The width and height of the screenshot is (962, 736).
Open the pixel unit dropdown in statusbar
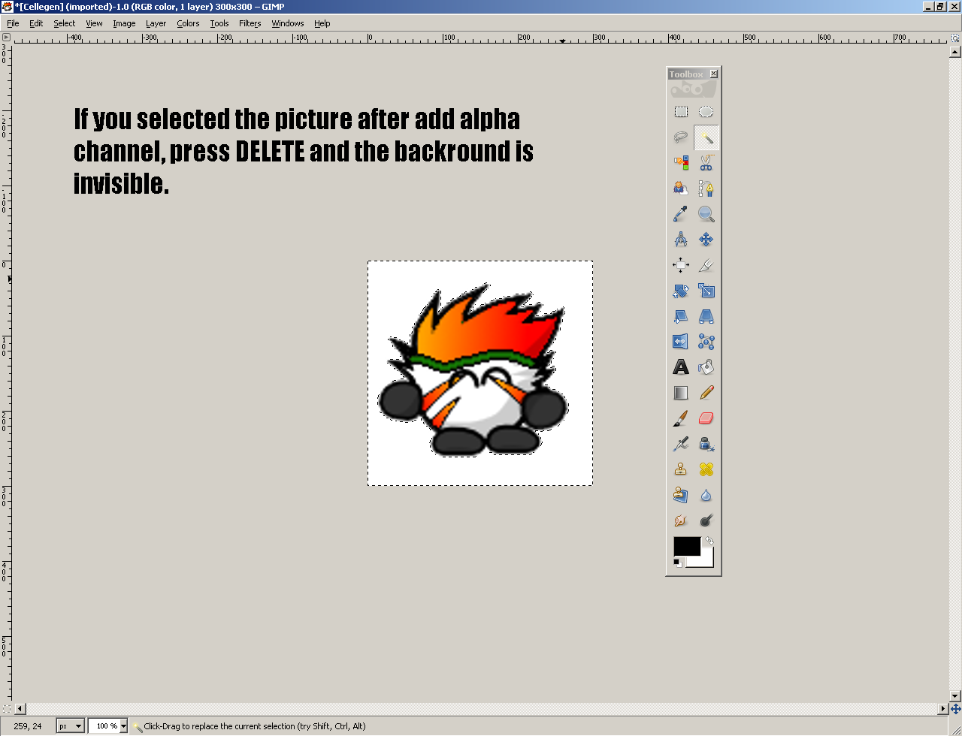pos(69,725)
